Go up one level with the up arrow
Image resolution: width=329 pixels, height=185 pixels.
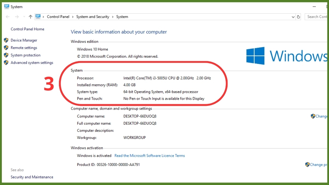pyautogui.click(x=30, y=17)
